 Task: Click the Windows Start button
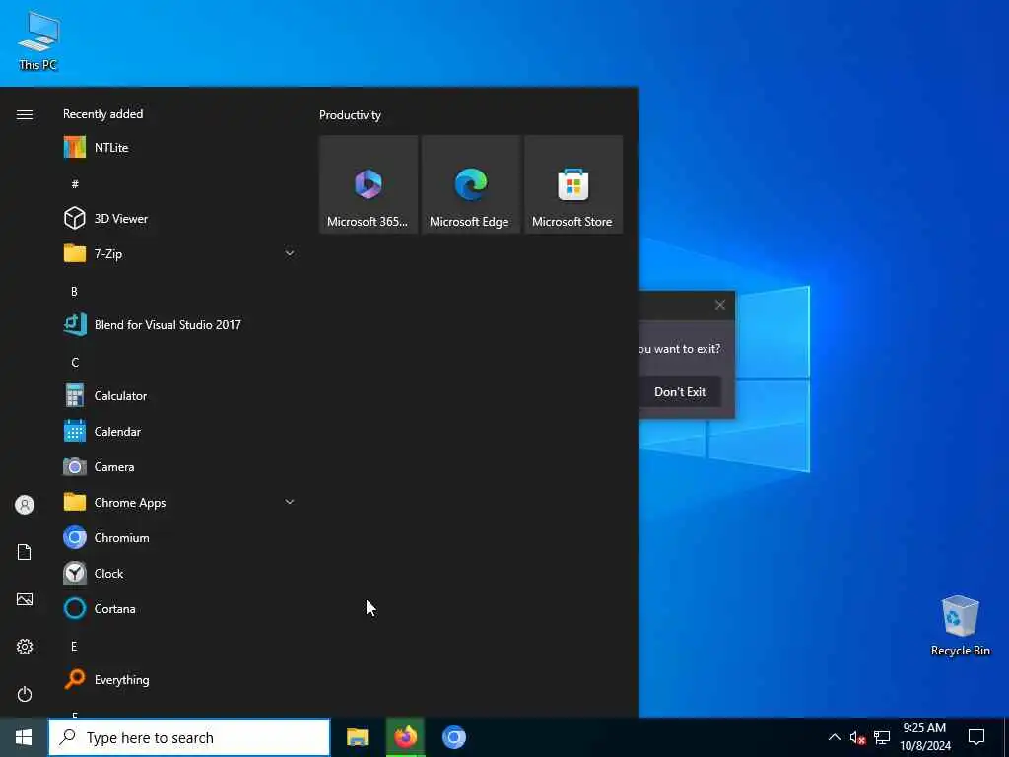(x=24, y=737)
